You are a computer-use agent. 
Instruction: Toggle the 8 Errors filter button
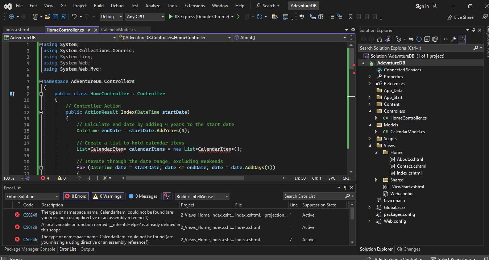click(75, 196)
